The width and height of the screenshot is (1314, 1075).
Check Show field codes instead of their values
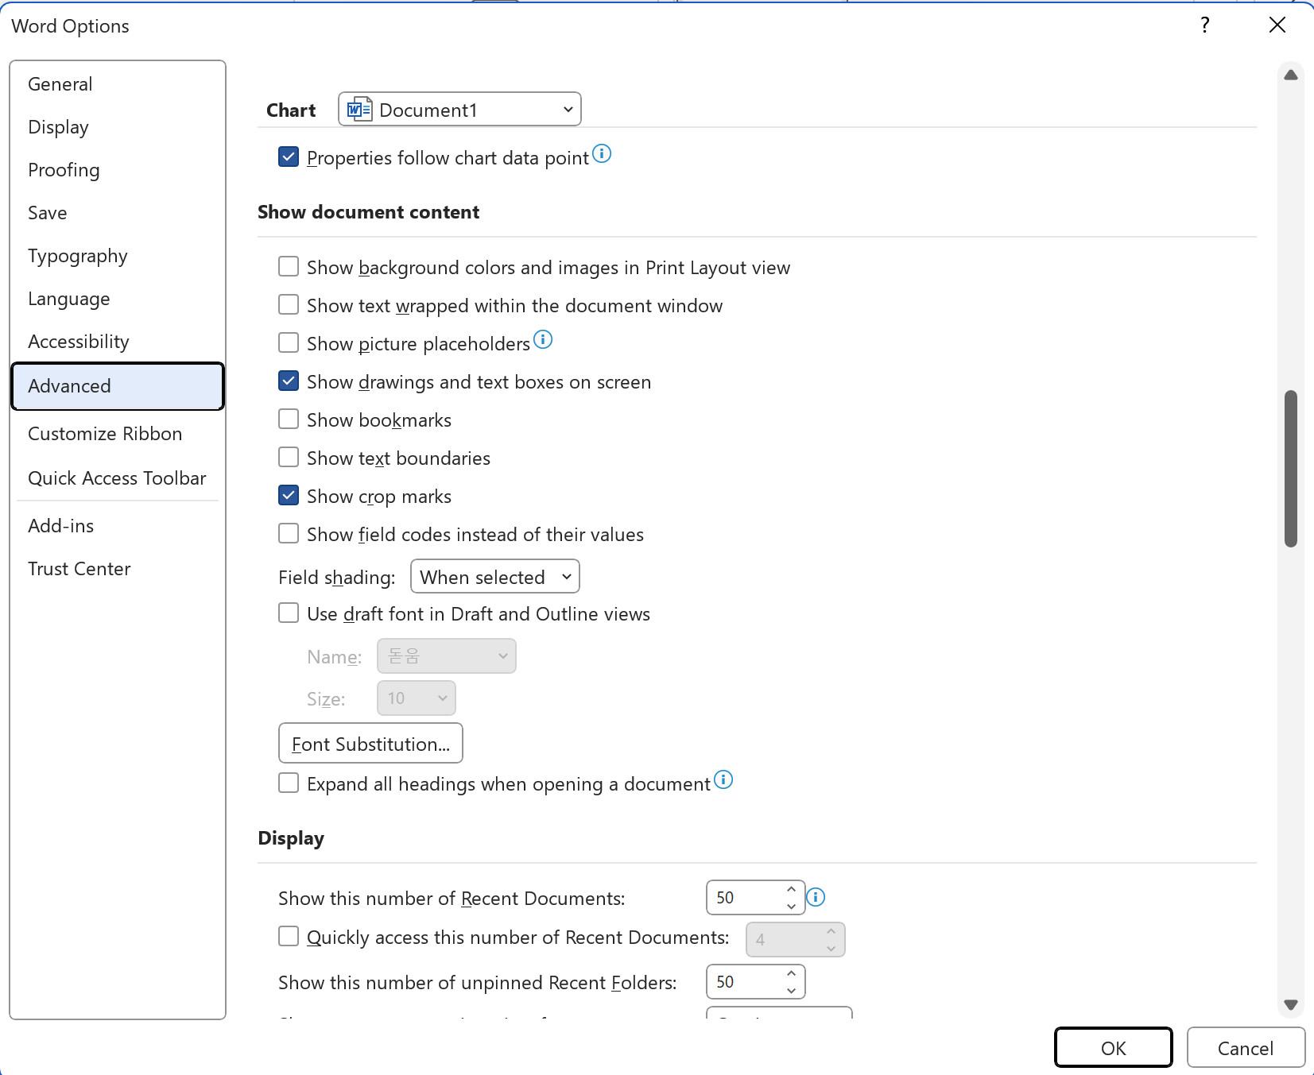click(289, 533)
